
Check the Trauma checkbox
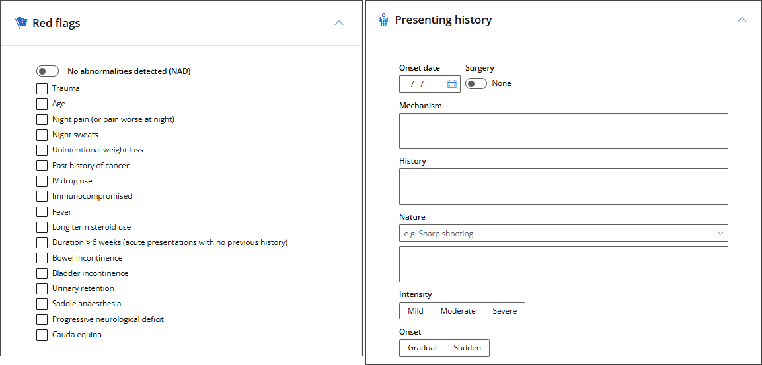pos(42,88)
